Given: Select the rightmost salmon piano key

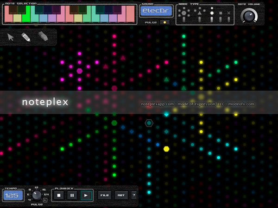Looking at the screenshot, I should [130, 14].
